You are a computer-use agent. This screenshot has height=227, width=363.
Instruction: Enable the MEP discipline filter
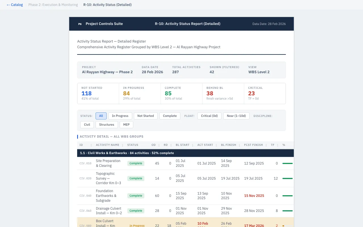coord(126,125)
